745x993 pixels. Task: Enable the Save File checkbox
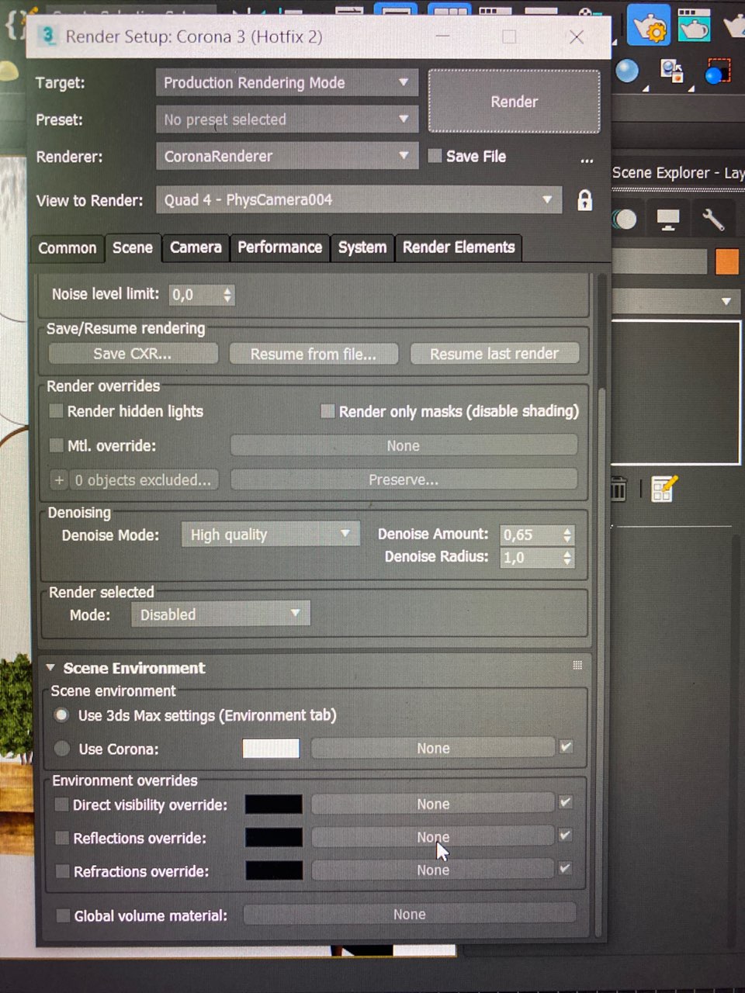[x=435, y=155]
